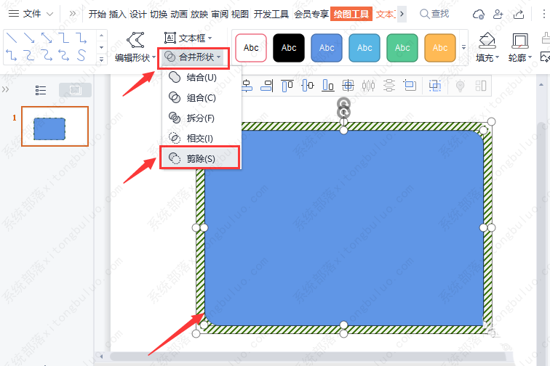Open the outline view icon in sidebar
This screenshot has height=366, width=550.
coord(41,90)
